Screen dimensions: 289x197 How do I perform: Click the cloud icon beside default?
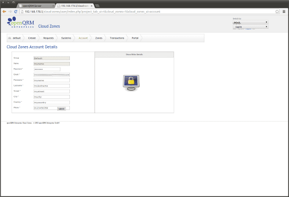9,38
